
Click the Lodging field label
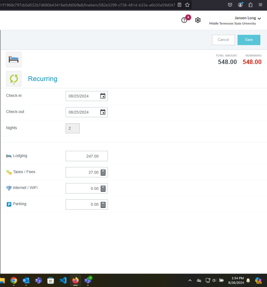click(20, 156)
